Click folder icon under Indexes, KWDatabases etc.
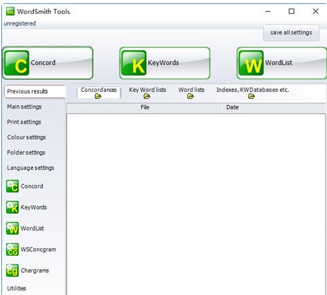This screenshot has width=327, height=295. [251, 97]
